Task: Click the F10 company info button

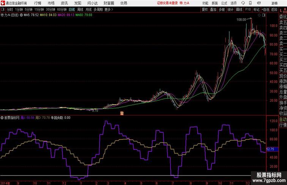Action: coord(248,9)
